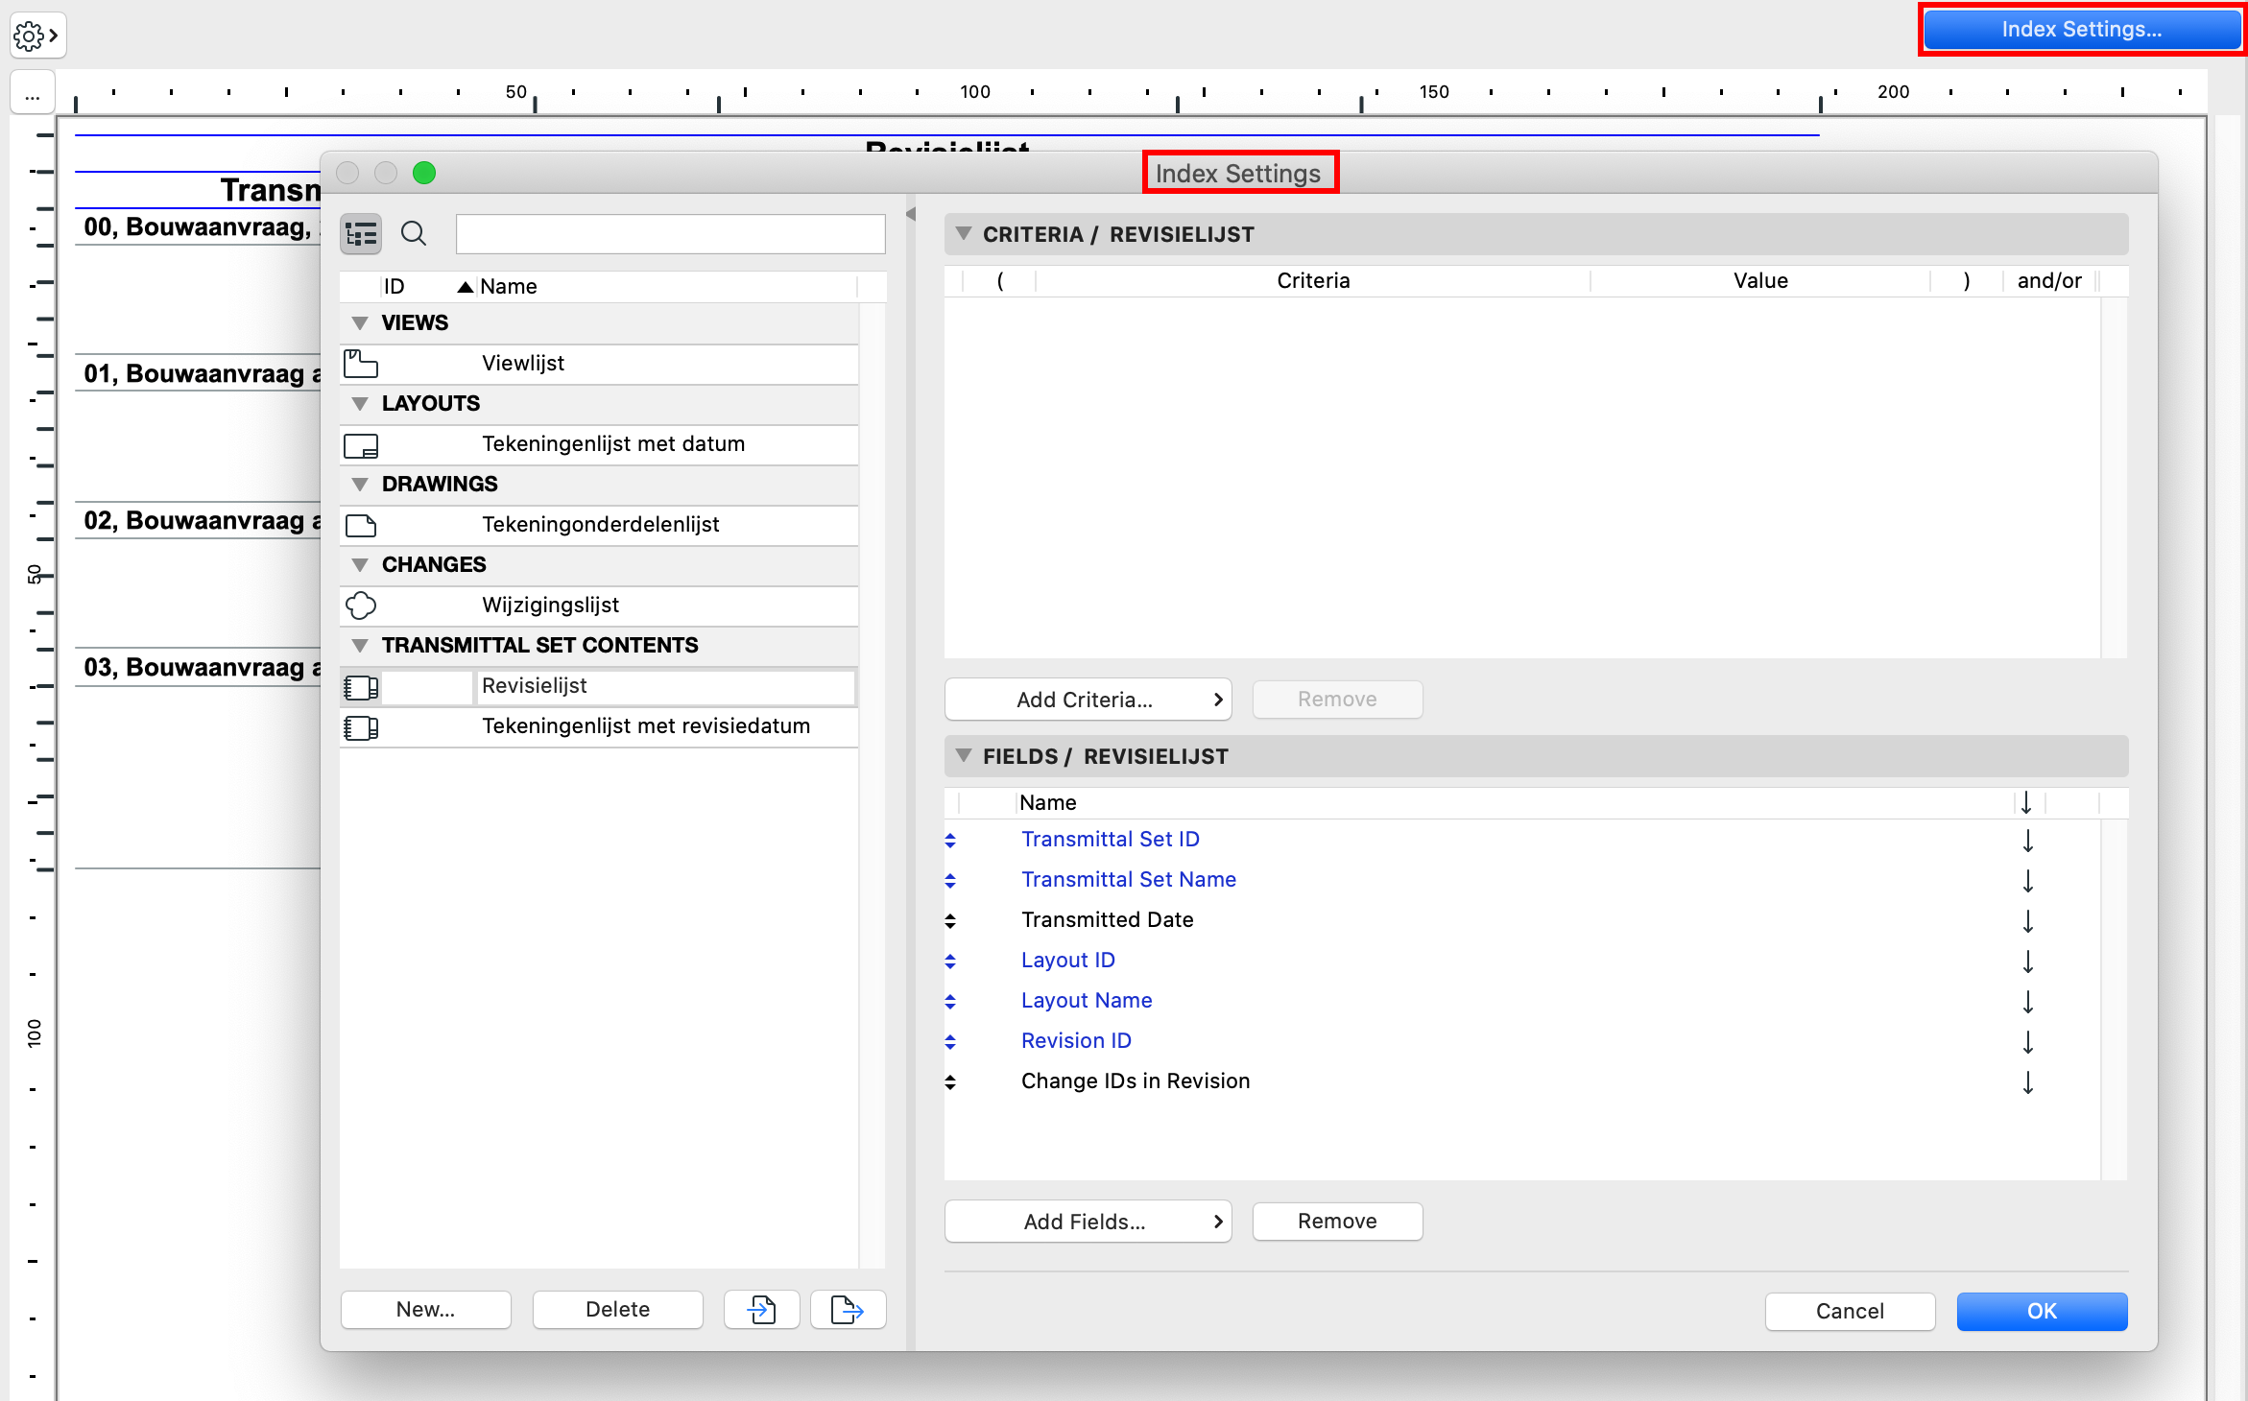Image resolution: width=2248 pixels, height=1401 pixels.
Task: Click reorder handle of Transmittal Set ID
Action: pyautogui.click(x=950, y=841)
